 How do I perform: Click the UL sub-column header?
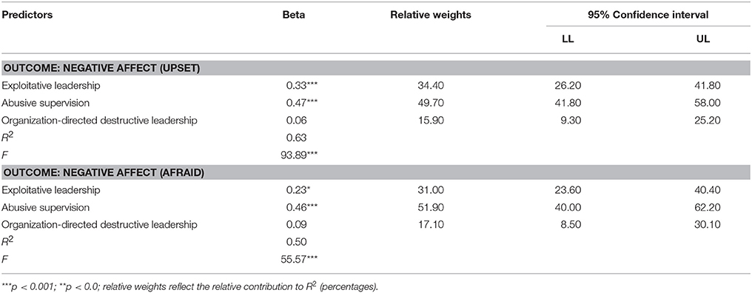[705, 40]
